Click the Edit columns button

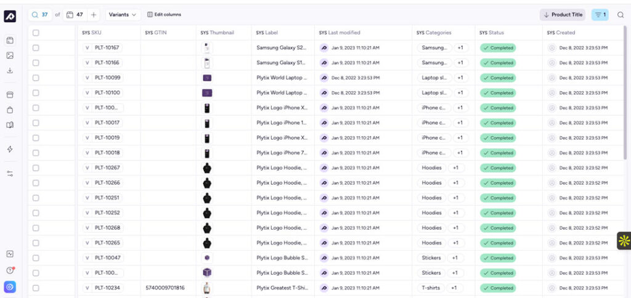[x=165, y=15]
